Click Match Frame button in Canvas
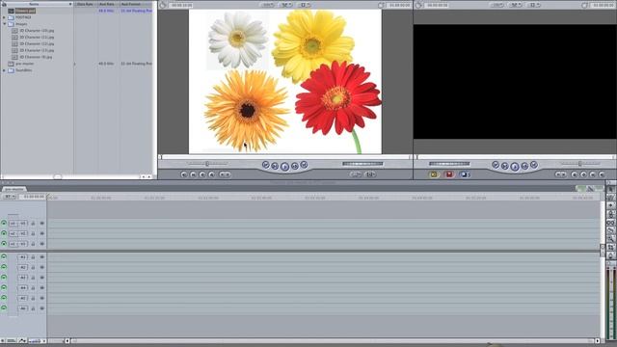Screen dimensions: 617x347 click(602, 174)
